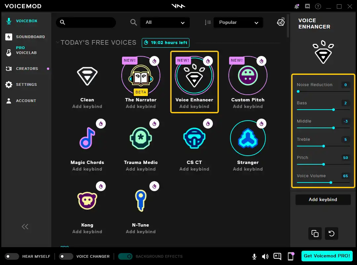Collapse the Today's Free Voices section
Viewport: 357px width, 265px height.
[x=58, y=42]
